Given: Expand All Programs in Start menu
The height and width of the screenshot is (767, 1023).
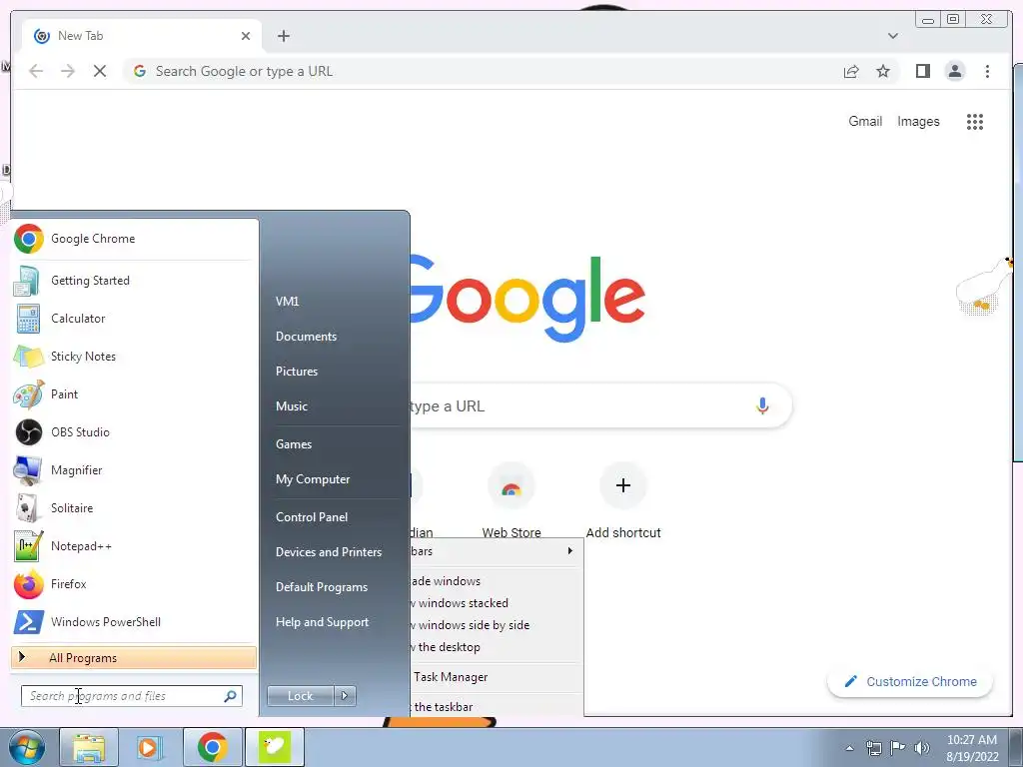Looking at the screenshot, I should point(134,657).
